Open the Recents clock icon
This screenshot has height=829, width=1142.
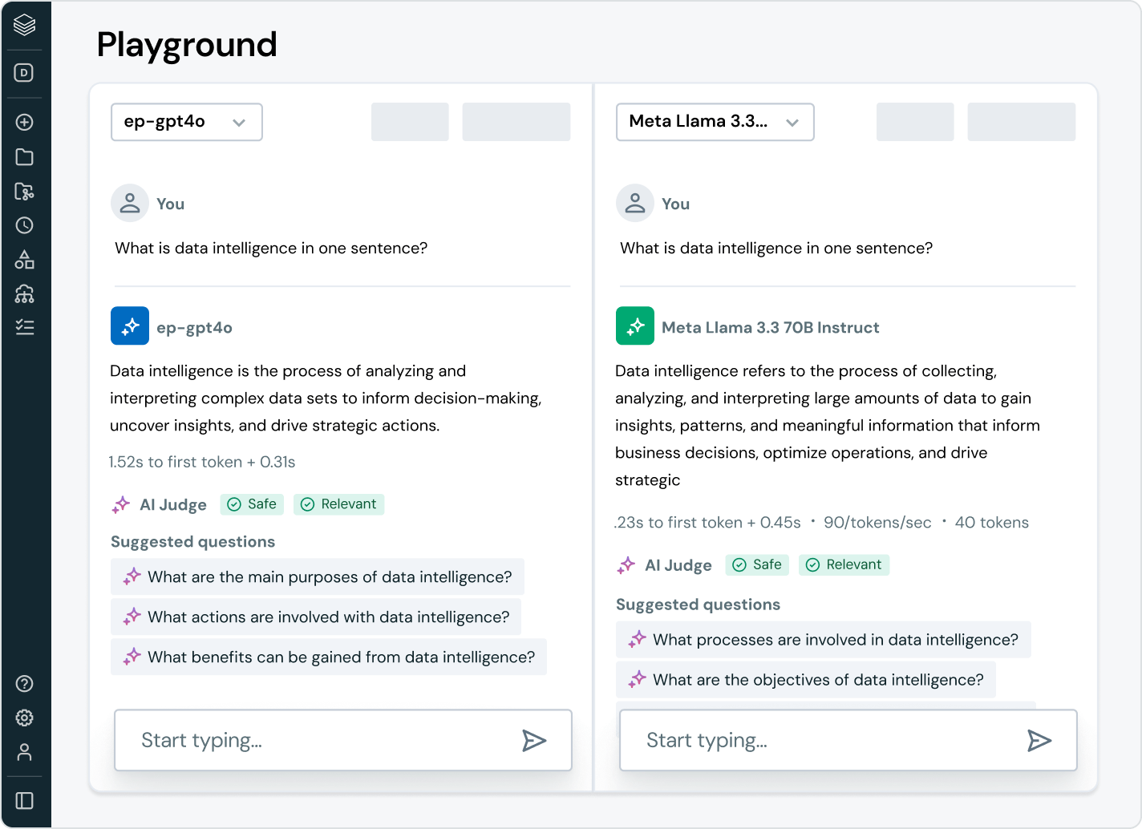point(25,225)
